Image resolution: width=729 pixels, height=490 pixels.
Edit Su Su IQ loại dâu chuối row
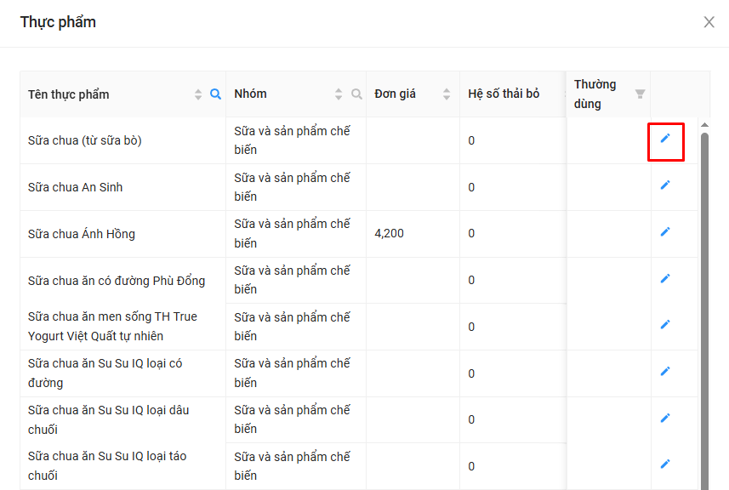pos(665,418)
